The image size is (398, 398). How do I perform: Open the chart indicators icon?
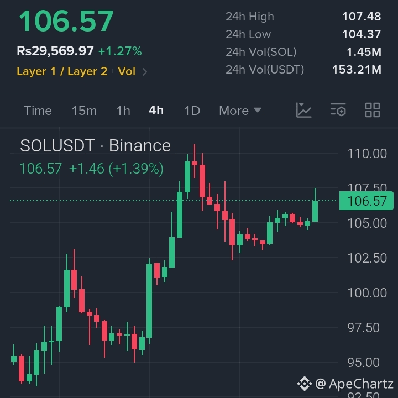point(304,110)
